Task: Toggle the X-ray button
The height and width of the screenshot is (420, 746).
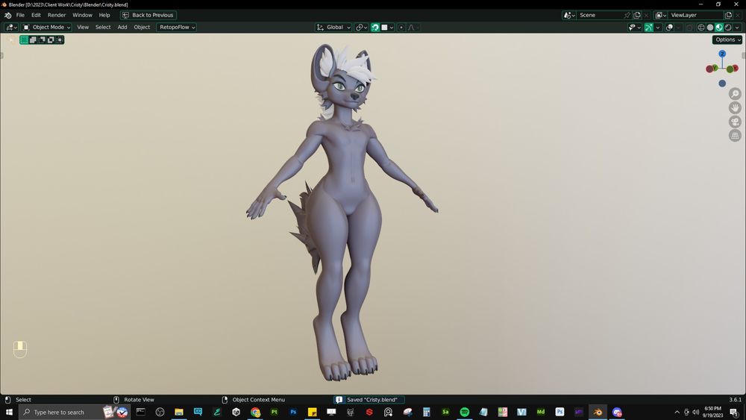Action: point(689,27)
